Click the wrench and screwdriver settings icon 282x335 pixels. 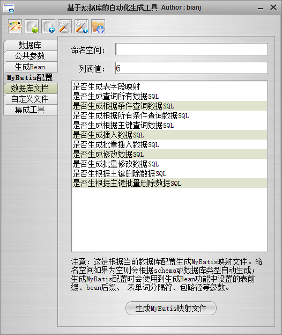65,26
